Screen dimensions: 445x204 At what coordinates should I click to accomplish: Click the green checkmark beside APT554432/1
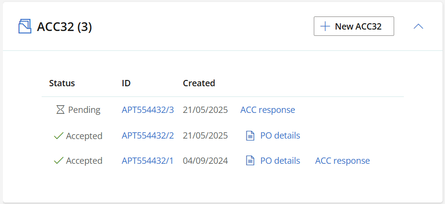coord(58,160)
